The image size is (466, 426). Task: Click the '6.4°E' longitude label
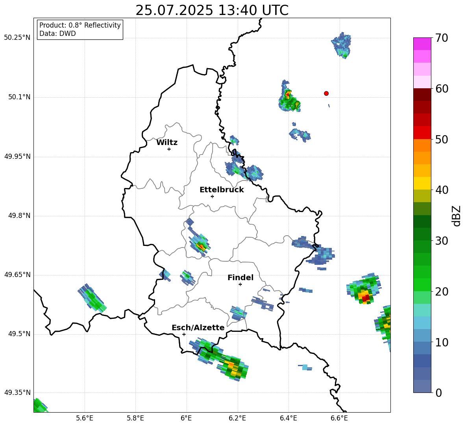coord(288,418)
